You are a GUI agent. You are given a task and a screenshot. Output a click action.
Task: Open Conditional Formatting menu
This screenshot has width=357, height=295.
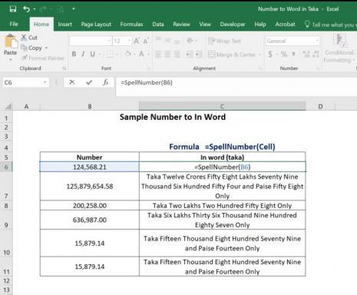(339, 48)
